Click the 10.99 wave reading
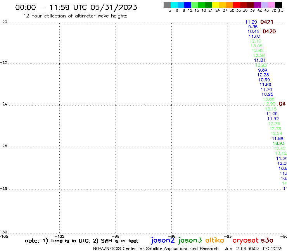This screenshot has width=287, height=252. click(x=264, y=80)
